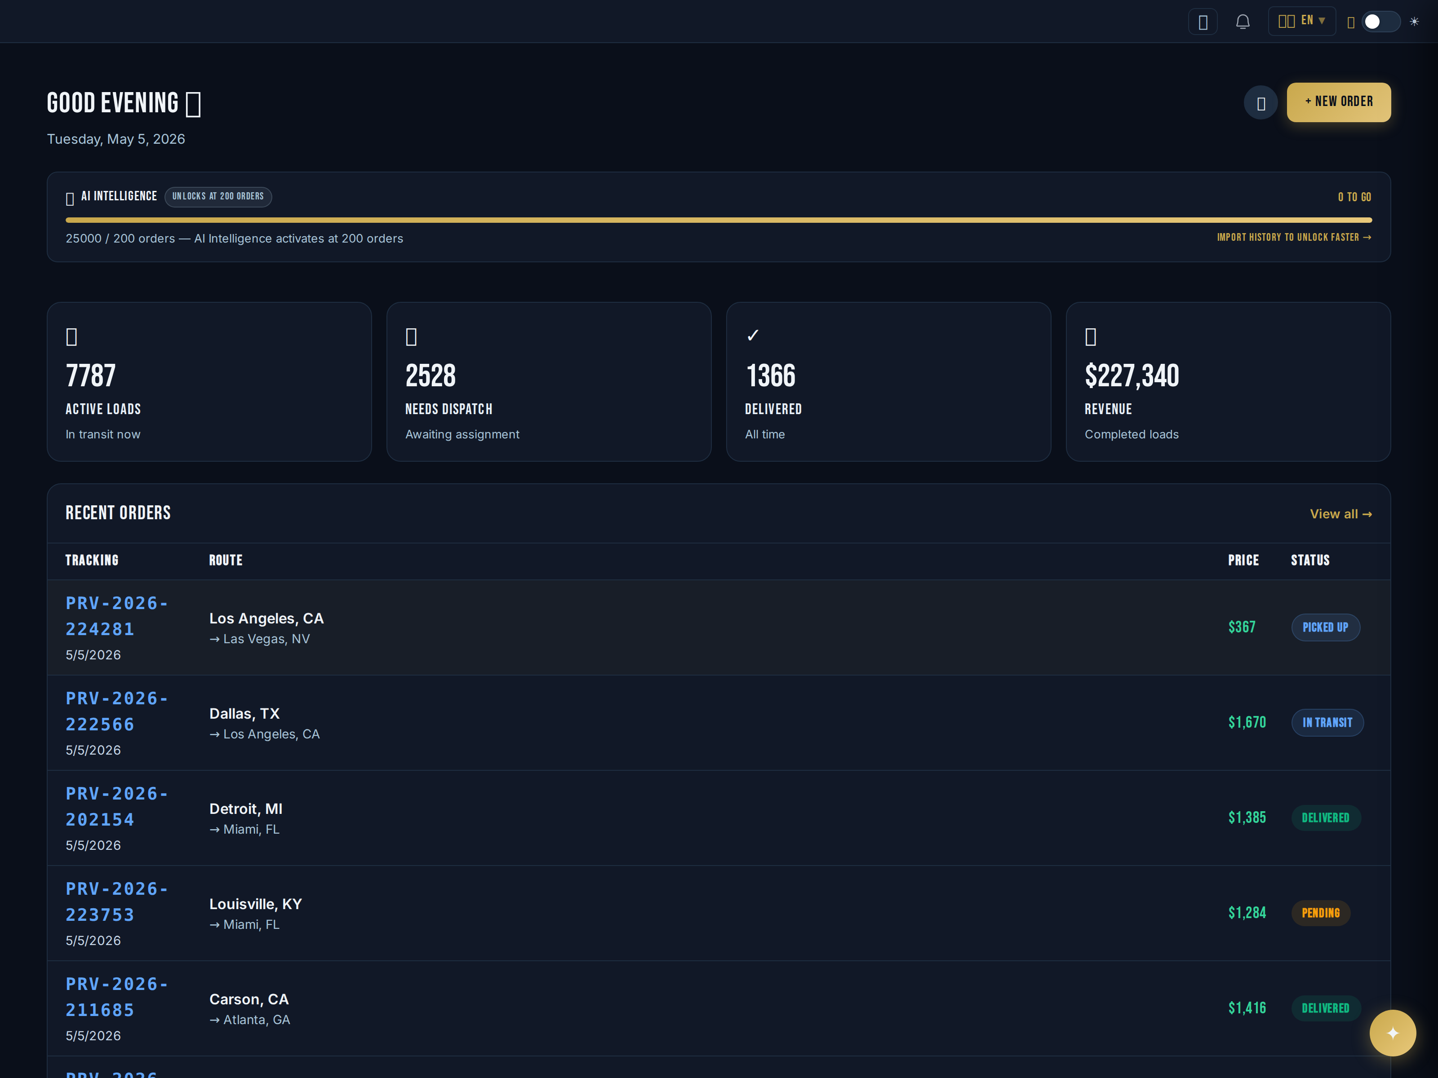Click the Pending status badge
Screen dimensions: 1438x1078
click(x=1320, y=913)
